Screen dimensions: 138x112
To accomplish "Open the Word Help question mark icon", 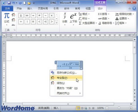I will point(134,8).
